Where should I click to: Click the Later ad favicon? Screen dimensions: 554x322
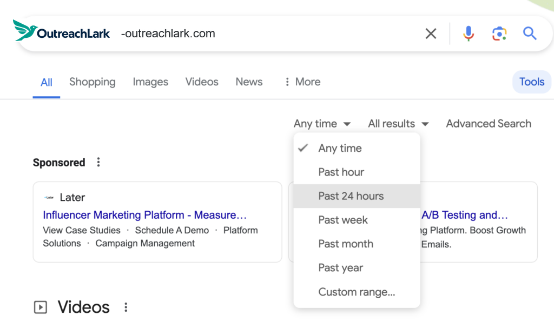(49, 198)
